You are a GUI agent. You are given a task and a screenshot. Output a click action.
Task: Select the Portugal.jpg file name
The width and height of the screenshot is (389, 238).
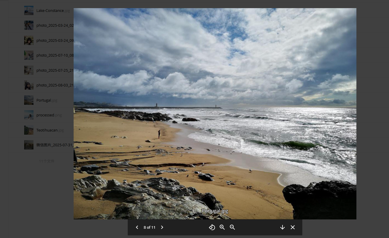(x=47, y=100)
